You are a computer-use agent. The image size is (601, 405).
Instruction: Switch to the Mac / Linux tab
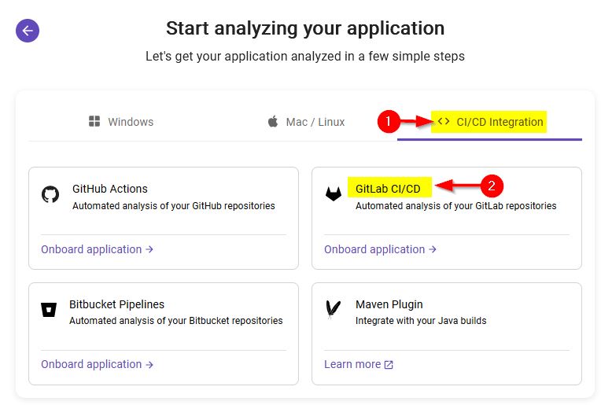[306, 122]
